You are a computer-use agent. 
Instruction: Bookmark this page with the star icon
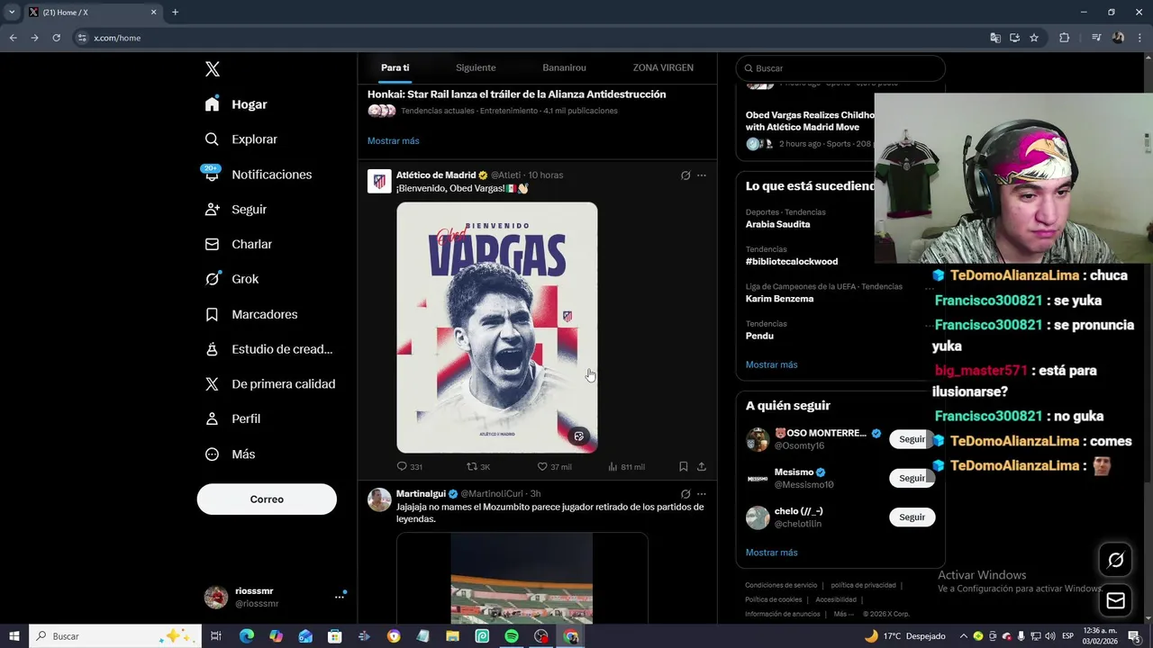click(1034, 38)
